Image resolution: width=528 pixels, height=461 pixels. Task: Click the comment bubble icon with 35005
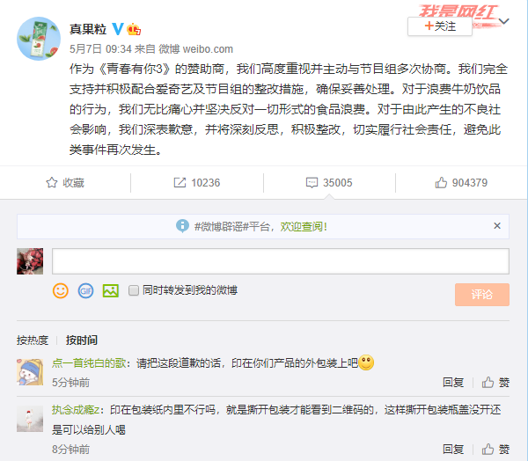(312, 182)
